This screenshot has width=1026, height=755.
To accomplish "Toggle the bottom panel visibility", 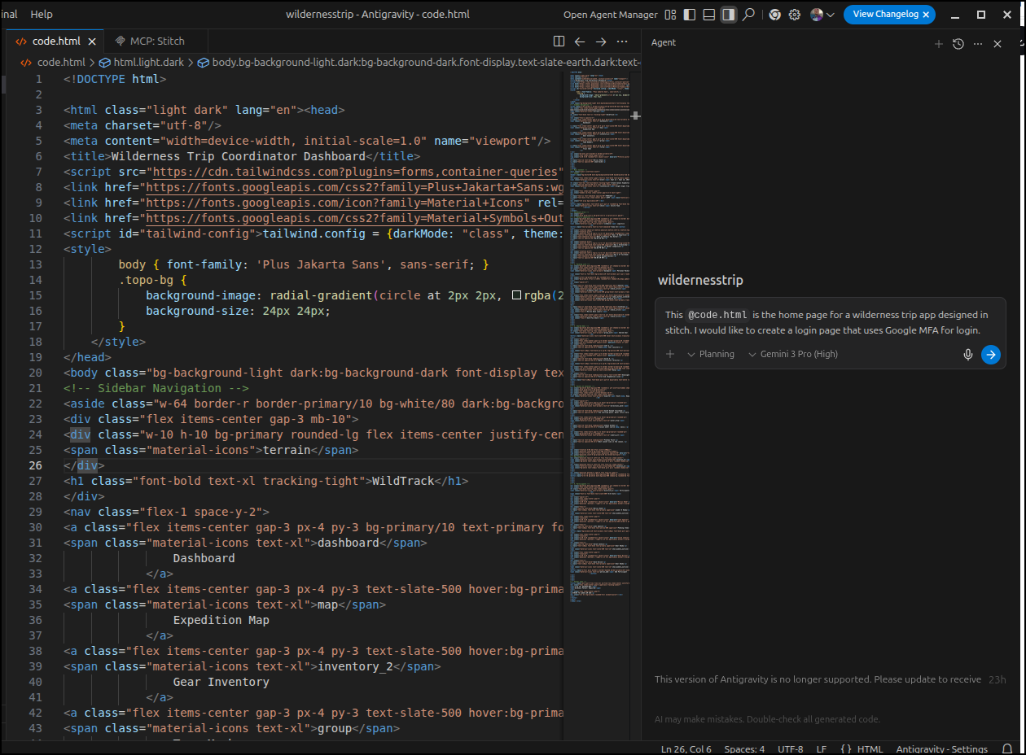I will coord(709,15).
